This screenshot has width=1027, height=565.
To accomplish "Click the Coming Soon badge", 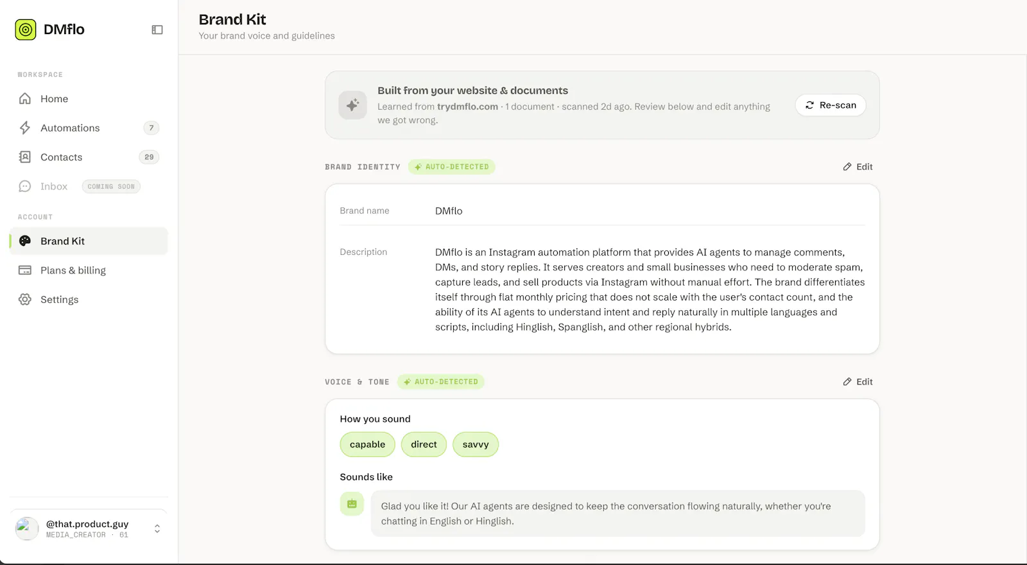I will coord(111,186).
